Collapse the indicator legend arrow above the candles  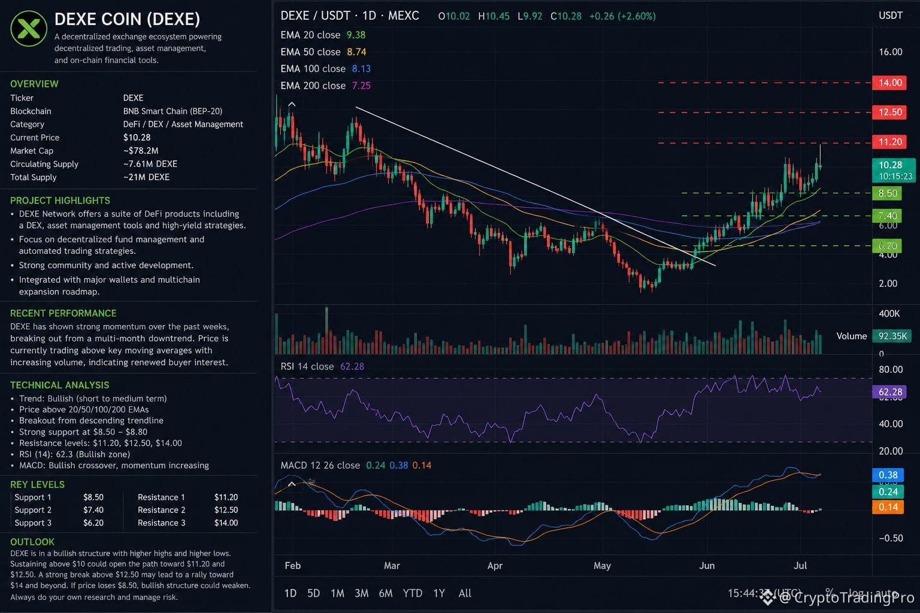[292, 105]
